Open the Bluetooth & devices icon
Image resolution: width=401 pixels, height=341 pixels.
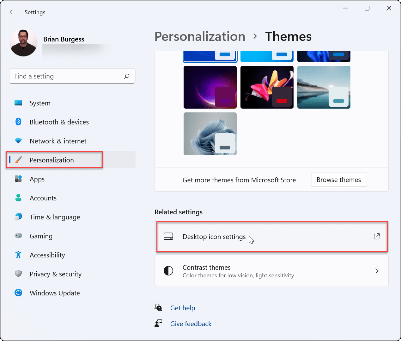pyautogui.click(x=18, y=122)
